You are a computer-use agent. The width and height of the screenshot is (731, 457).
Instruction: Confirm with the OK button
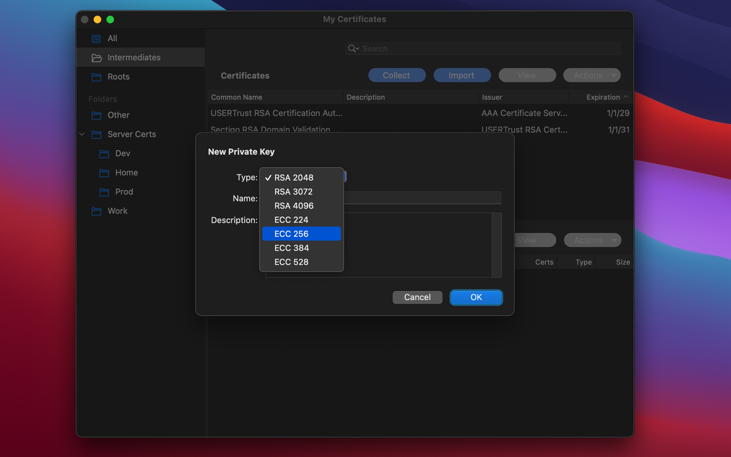(476, 297)
